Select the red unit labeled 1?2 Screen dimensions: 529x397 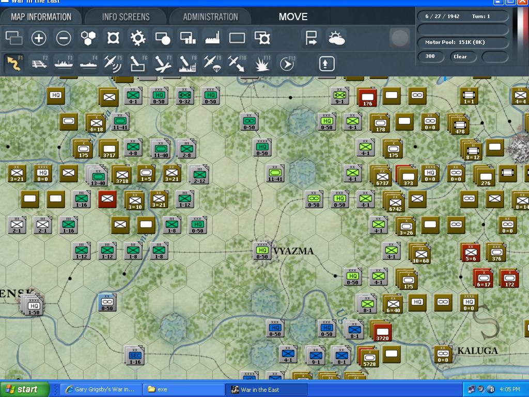pyautogui.click(x=509, y=278)
